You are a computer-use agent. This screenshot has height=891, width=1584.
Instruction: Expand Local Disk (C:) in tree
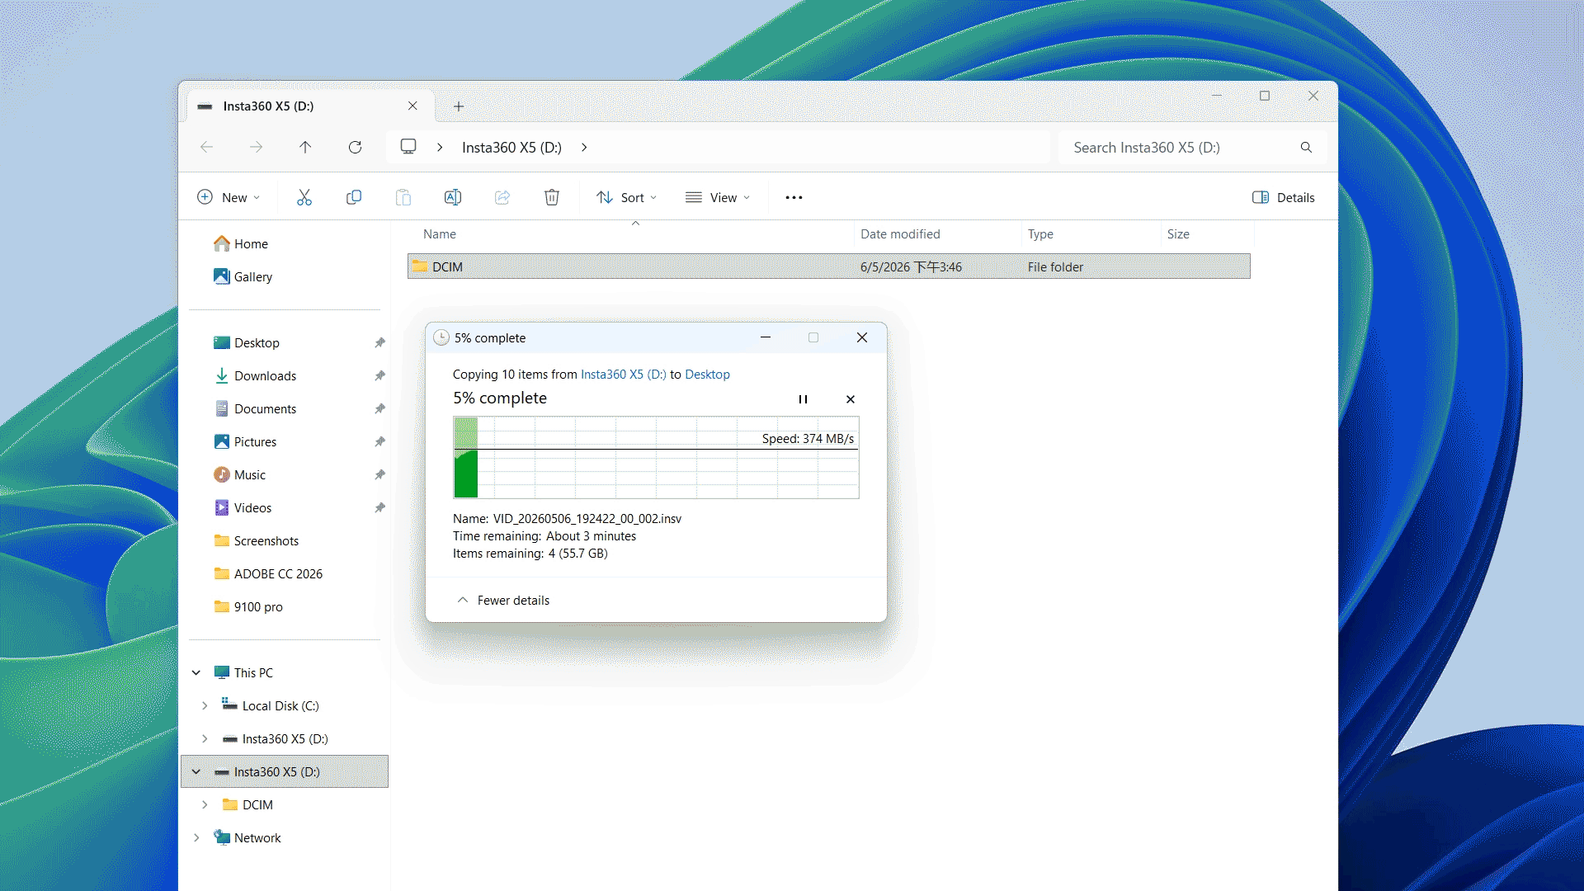point(205,705)
